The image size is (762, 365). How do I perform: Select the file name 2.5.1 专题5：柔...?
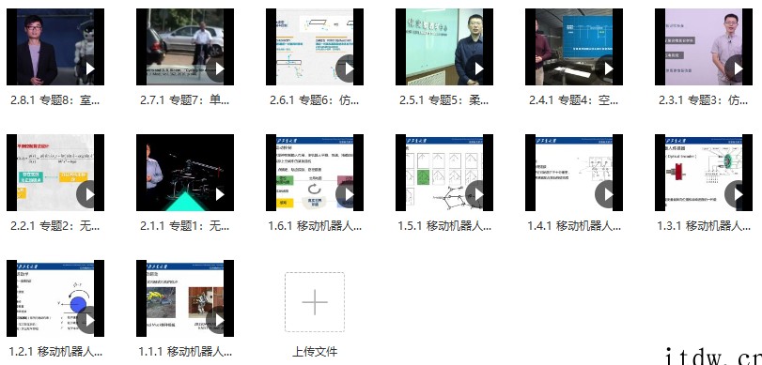(x=444, y=100)
